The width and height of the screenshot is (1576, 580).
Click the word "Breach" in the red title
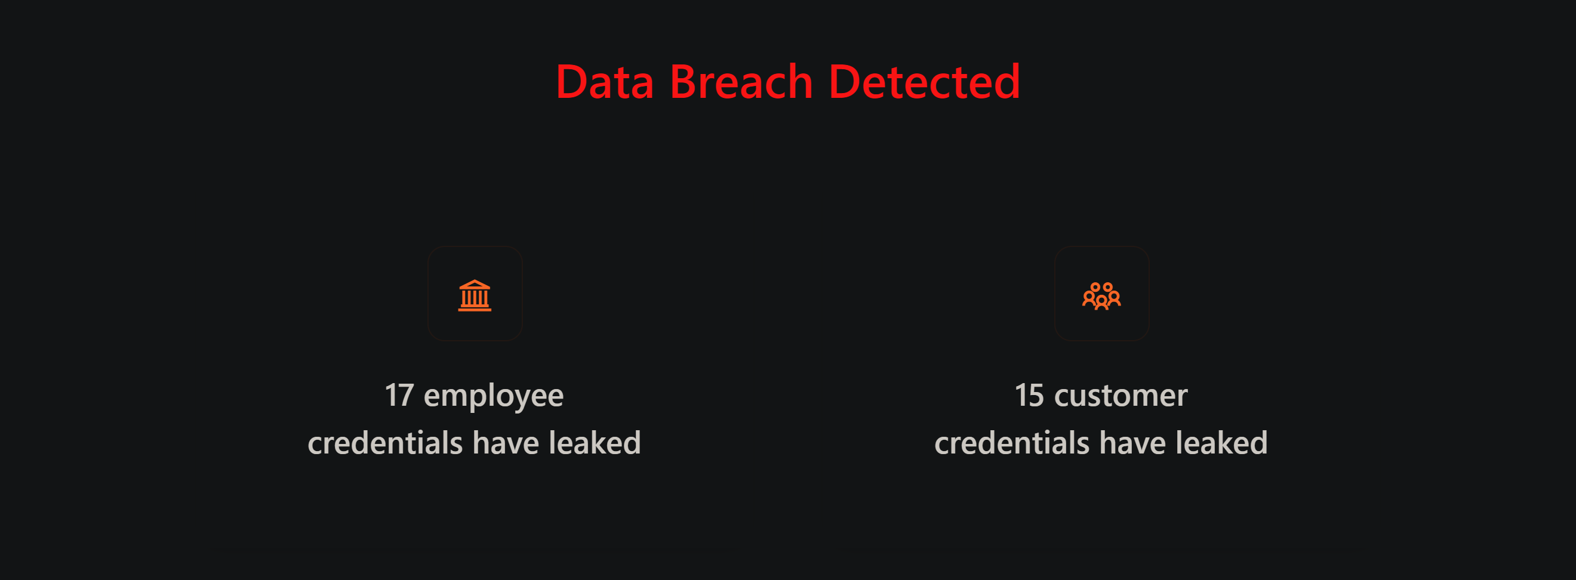pos(741,81)
